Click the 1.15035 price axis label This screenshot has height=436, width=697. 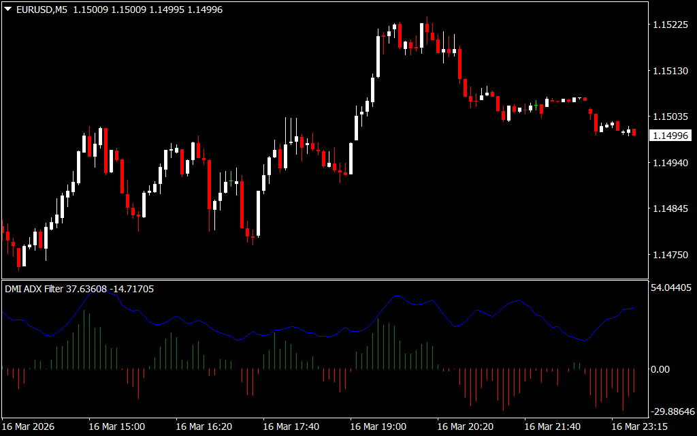pyautogui.click(x=670, y=117)
